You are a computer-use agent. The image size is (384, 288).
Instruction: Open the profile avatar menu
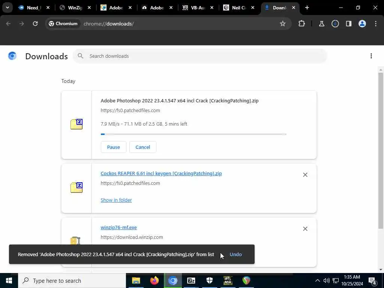coord(362,24)
